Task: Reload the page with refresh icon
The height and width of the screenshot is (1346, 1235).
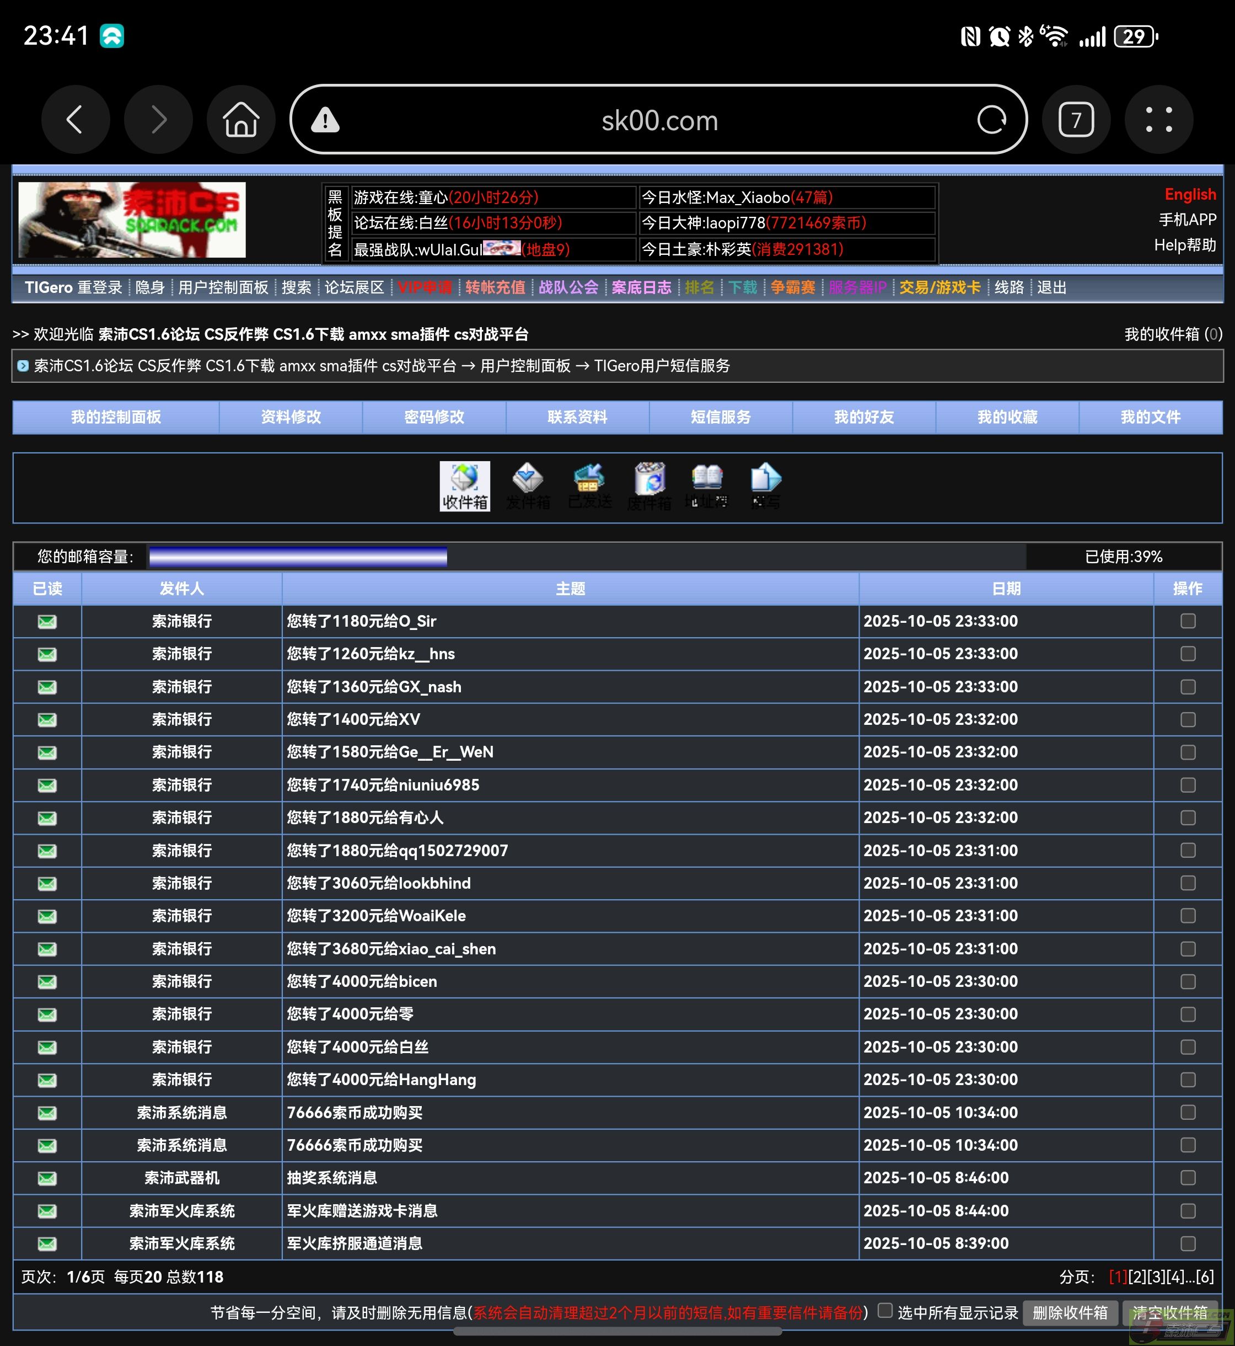Action: (991, 120)
